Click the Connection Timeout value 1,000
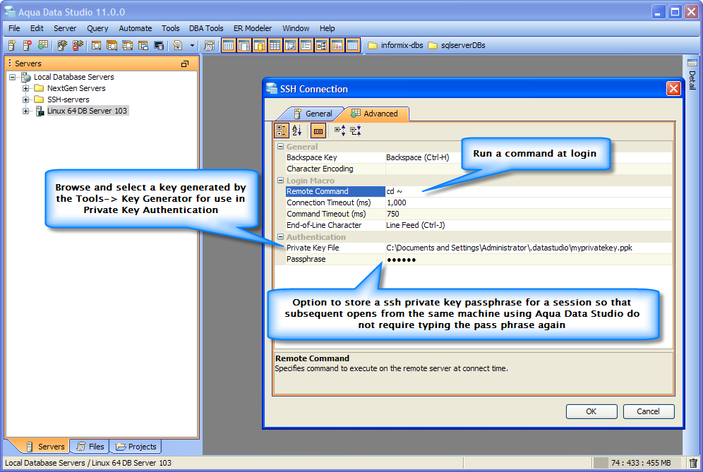 click(x=529, y=202)
